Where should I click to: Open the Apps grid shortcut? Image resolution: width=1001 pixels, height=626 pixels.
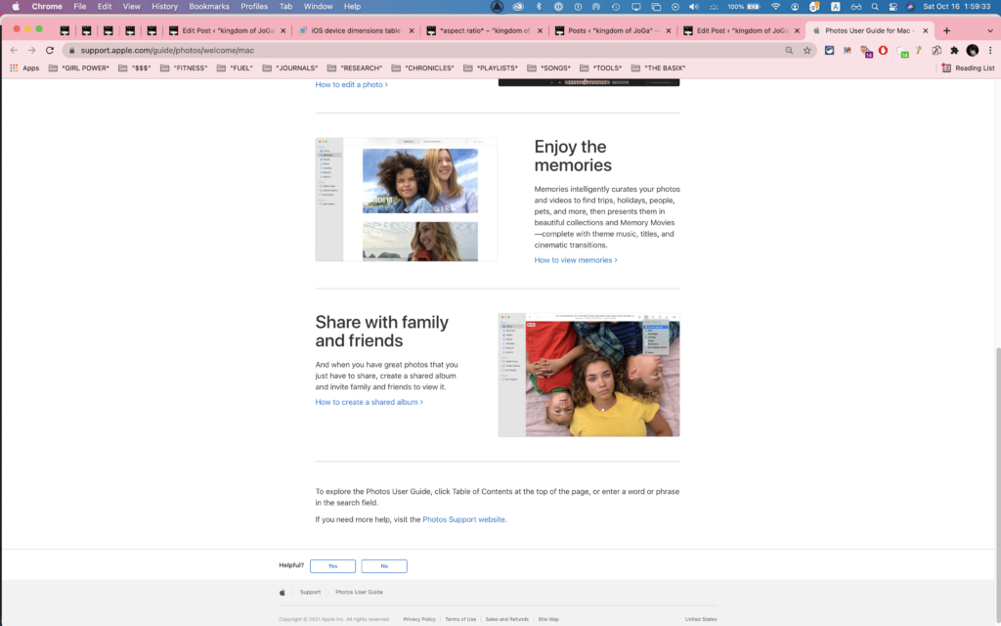24,67
